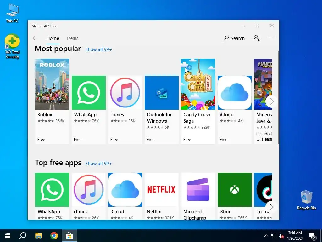322x242 pixels.
Task: Advance Most popular row with right chevron
Action: 271,101
